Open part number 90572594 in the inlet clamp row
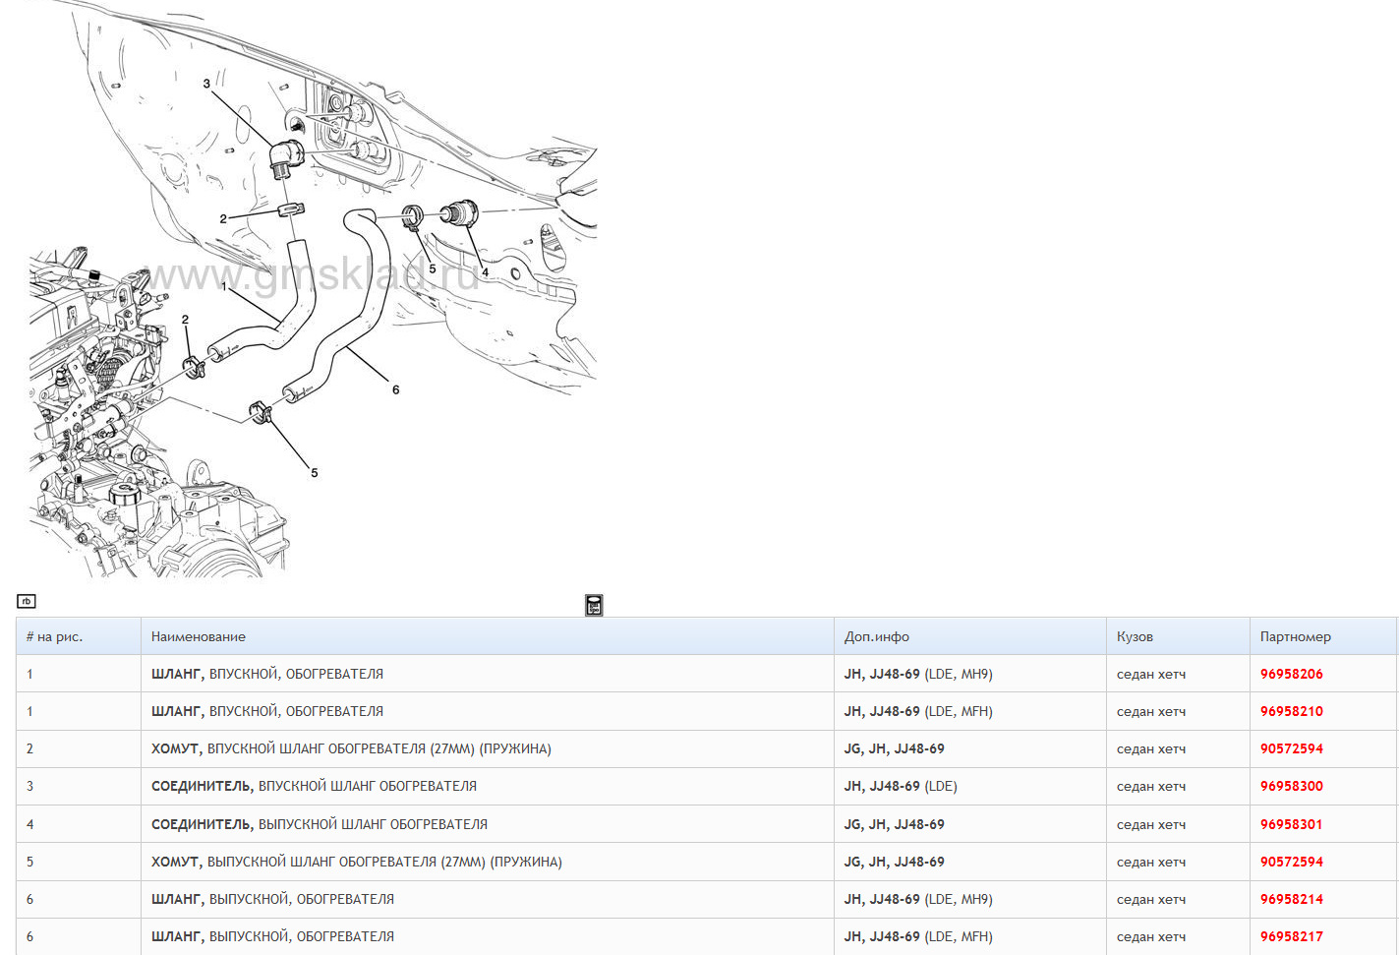This screenshot has height=955, width=1399. pyautogui.click(x=1291, y=748)
